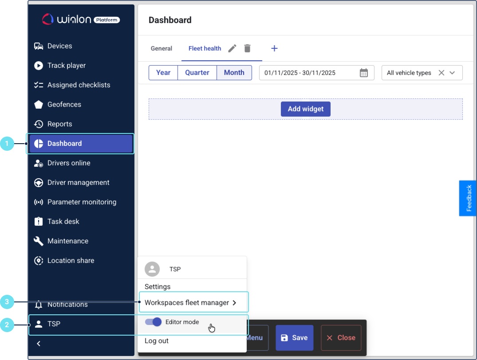The width and height of the screenshot is (477, 360).
Task: Choose Log out from the user menu
Action: click(157, 341)
